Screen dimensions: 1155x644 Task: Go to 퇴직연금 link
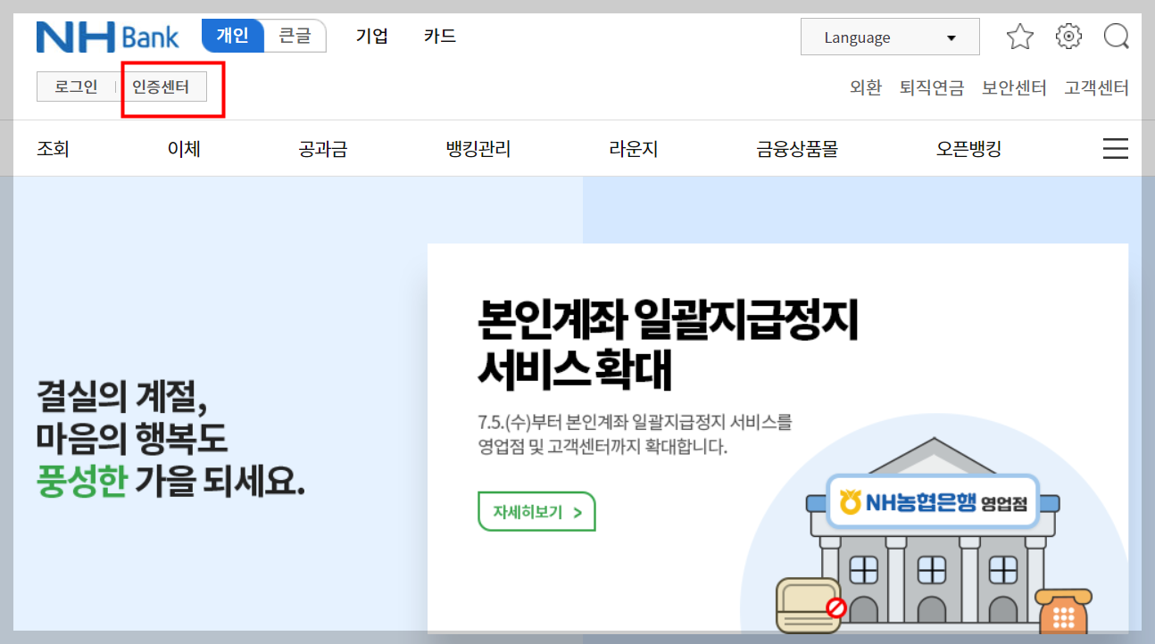click(932, 87)
